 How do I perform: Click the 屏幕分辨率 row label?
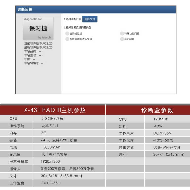click(x=19, y=162)
